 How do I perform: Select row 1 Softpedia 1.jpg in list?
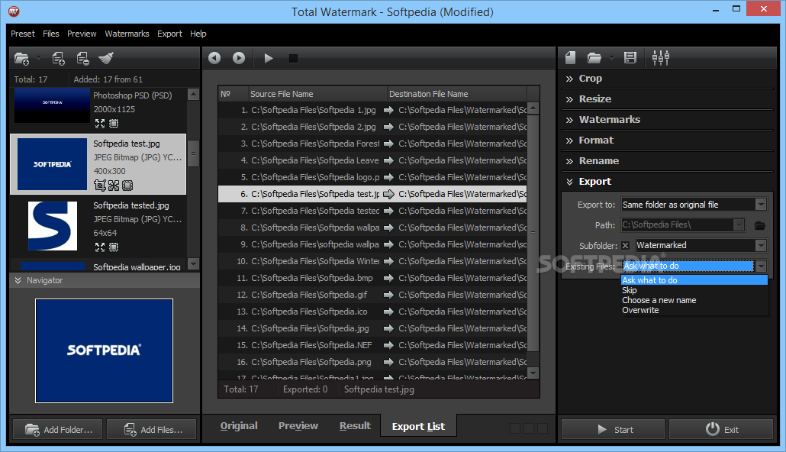(x=372, y=111)
